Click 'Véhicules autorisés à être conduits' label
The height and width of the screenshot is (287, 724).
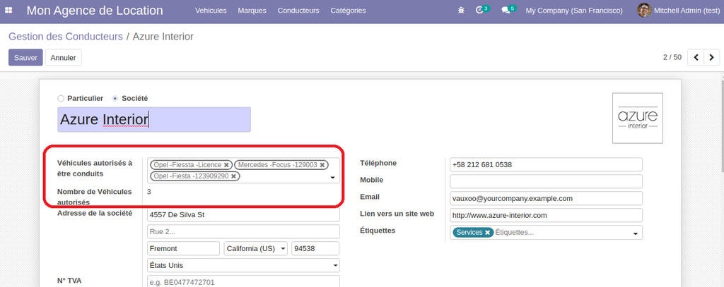[95, 168]
